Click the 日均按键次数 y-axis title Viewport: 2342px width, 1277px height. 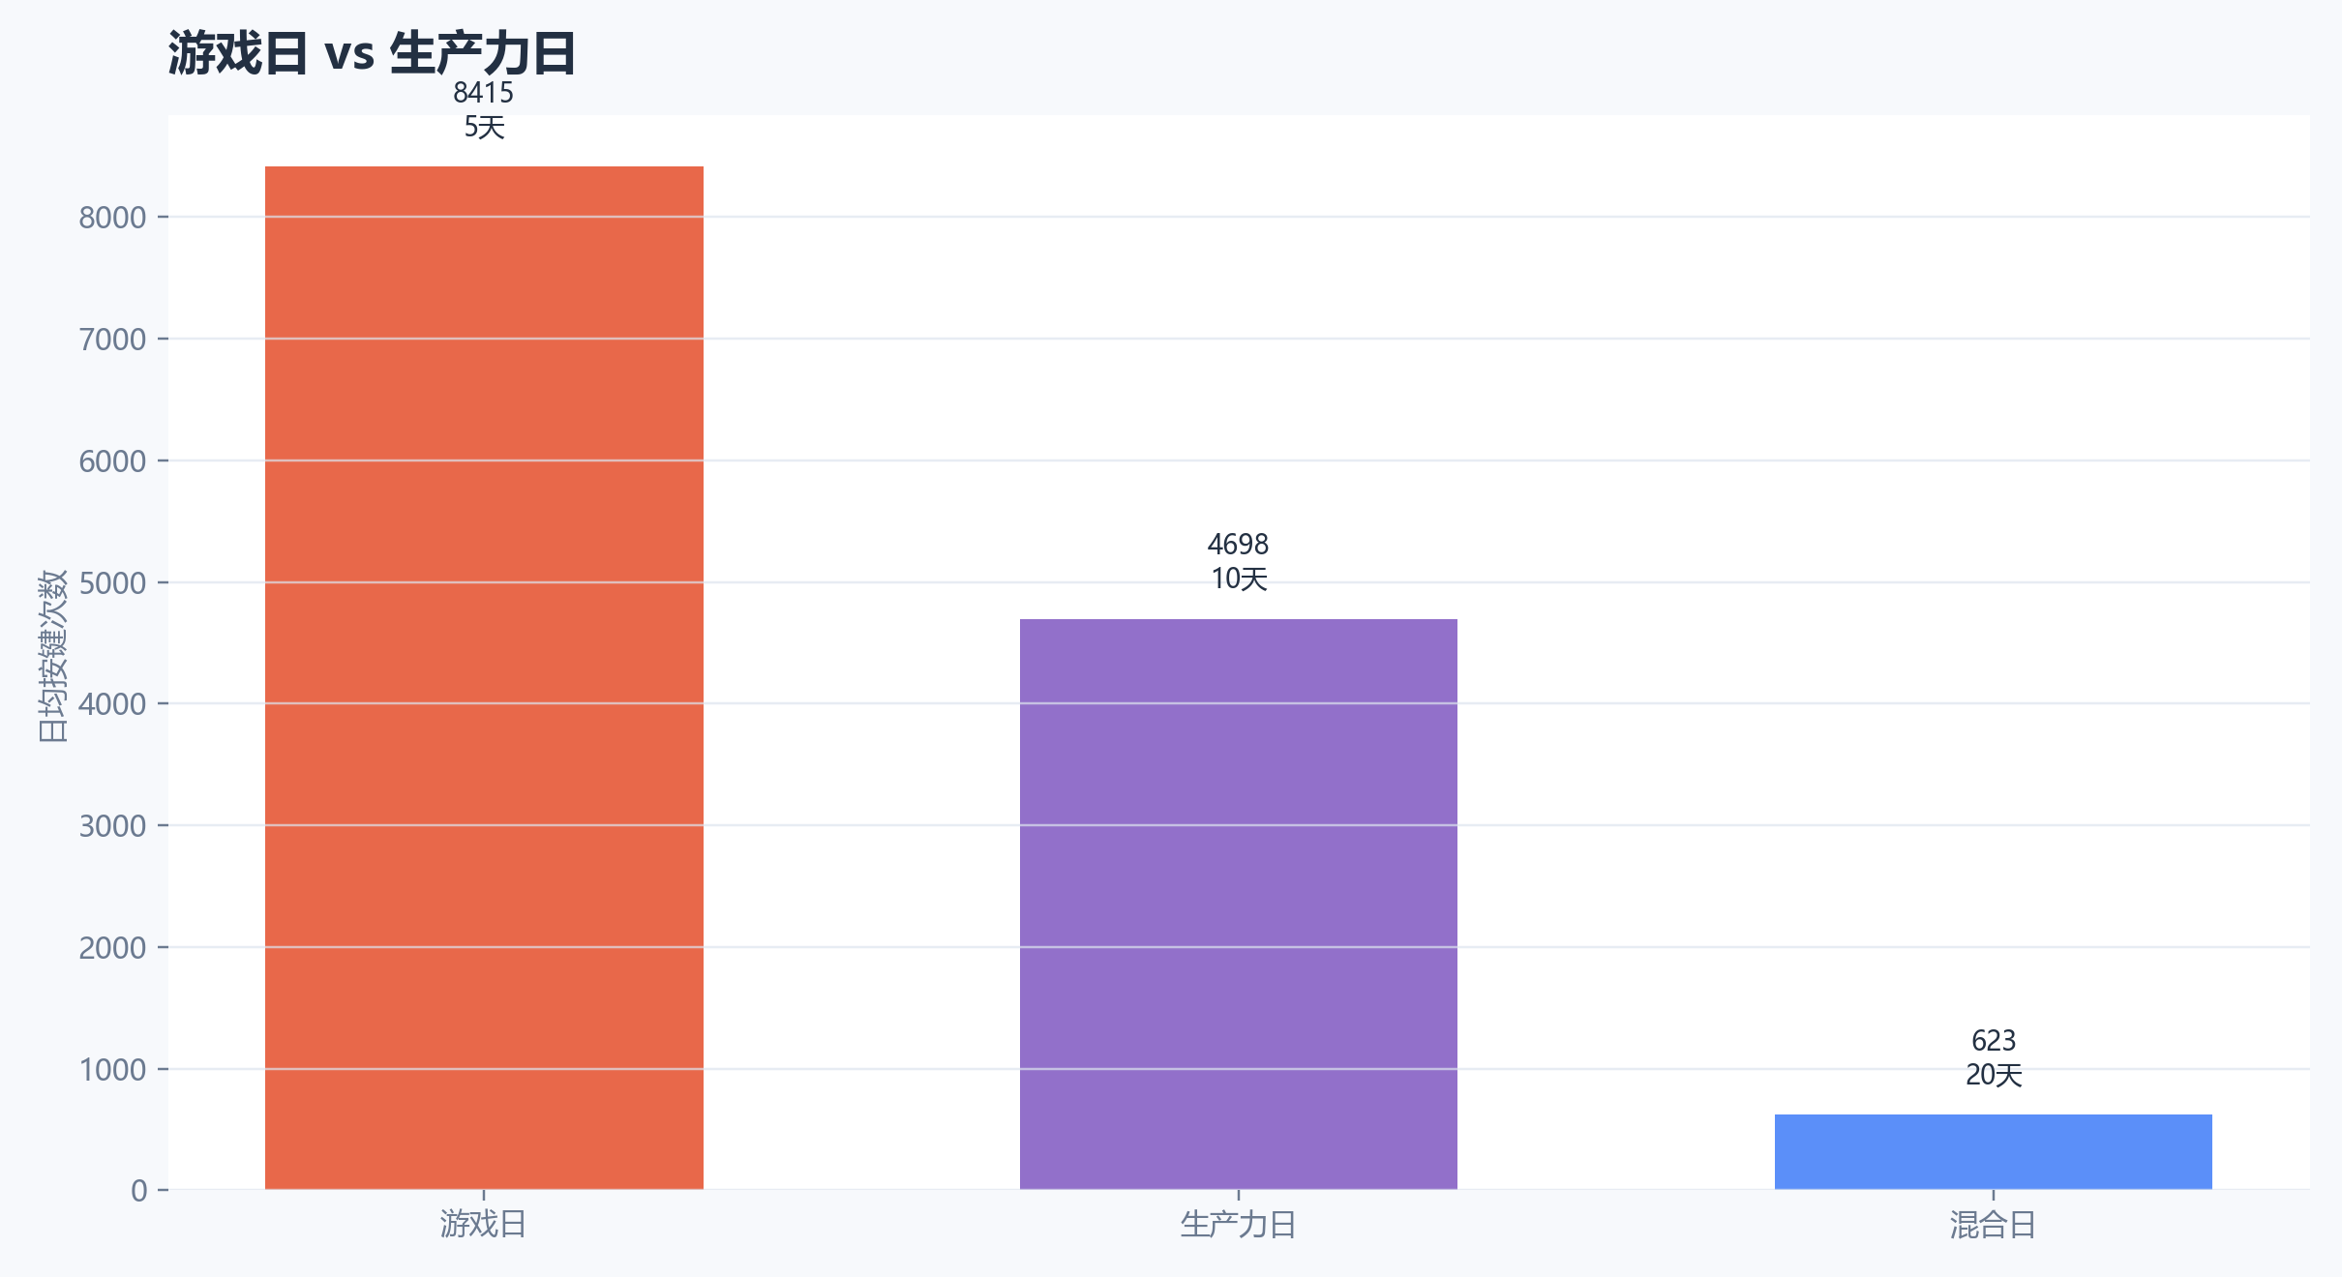coord(52,656)
